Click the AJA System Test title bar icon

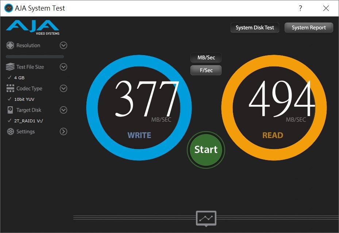(x=9, y=8)
